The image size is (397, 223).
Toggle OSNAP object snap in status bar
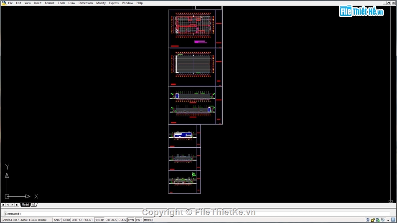coord(99,220)
